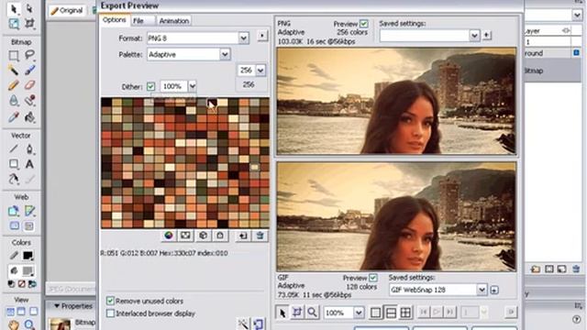The width and height of the screenshot is (587, 330).
Task: Switch to the Options tab
Action: (x=114, y=20)
